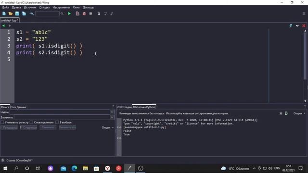Open Task View on the taskbar
The image size is (308, 173).
tap(38, 168)
